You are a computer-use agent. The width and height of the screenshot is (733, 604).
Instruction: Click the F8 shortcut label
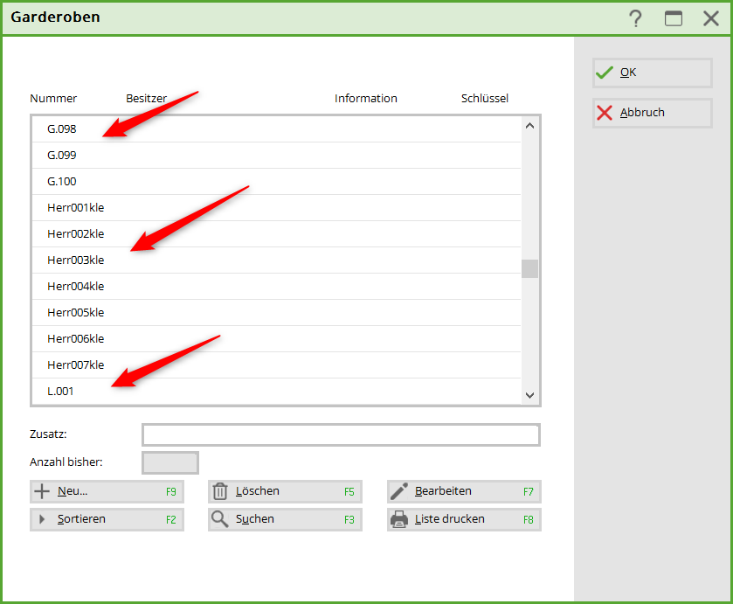[x=529, y=520]
